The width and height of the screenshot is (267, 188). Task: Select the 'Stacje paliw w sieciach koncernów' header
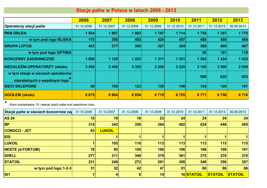coord(38,112)
